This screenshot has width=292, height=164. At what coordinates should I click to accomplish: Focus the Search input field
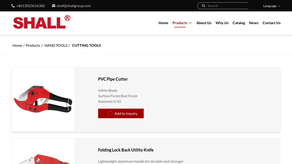coord(227,6)
